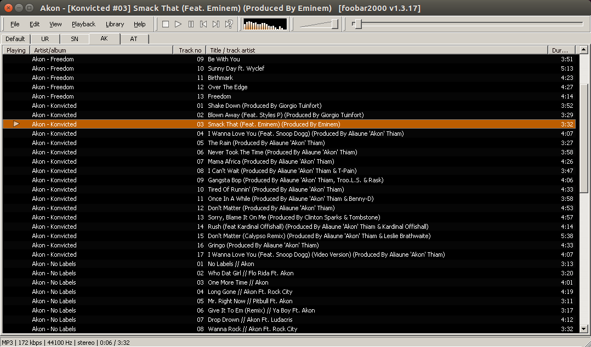Open the View menu
Image resolution: width=591 pixels, height=347 pixels.
click(55, 24)
